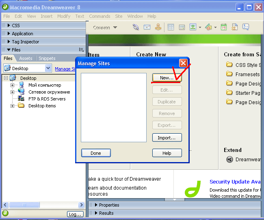Open the Edit menu
The height and width of the screenshot is (220, 264).
18,16
